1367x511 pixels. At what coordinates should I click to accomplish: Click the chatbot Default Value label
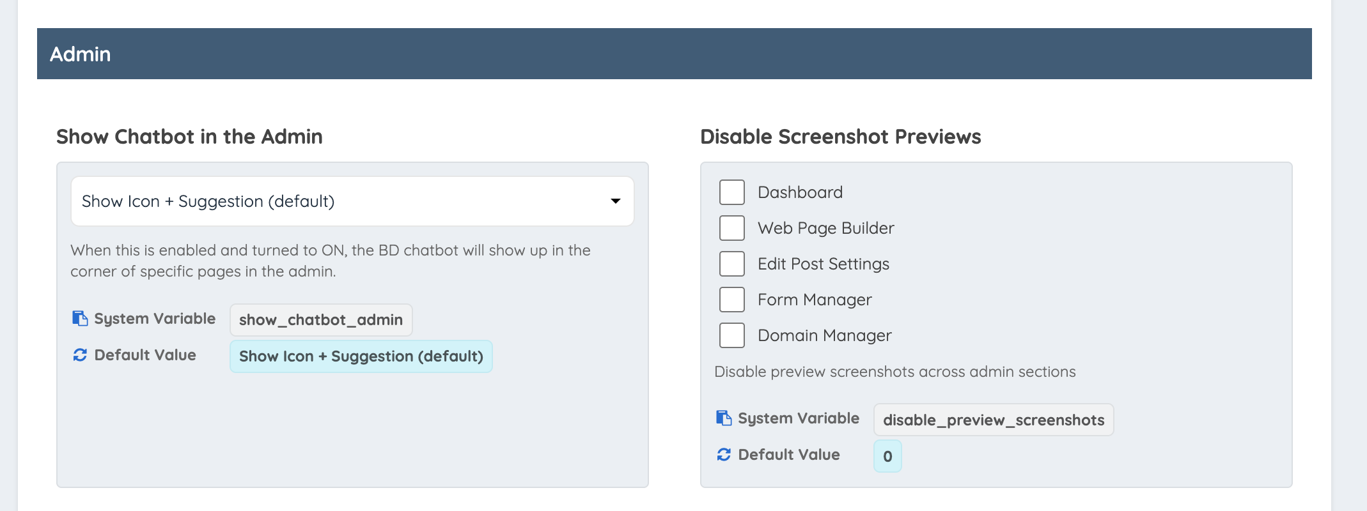[145, 355]
